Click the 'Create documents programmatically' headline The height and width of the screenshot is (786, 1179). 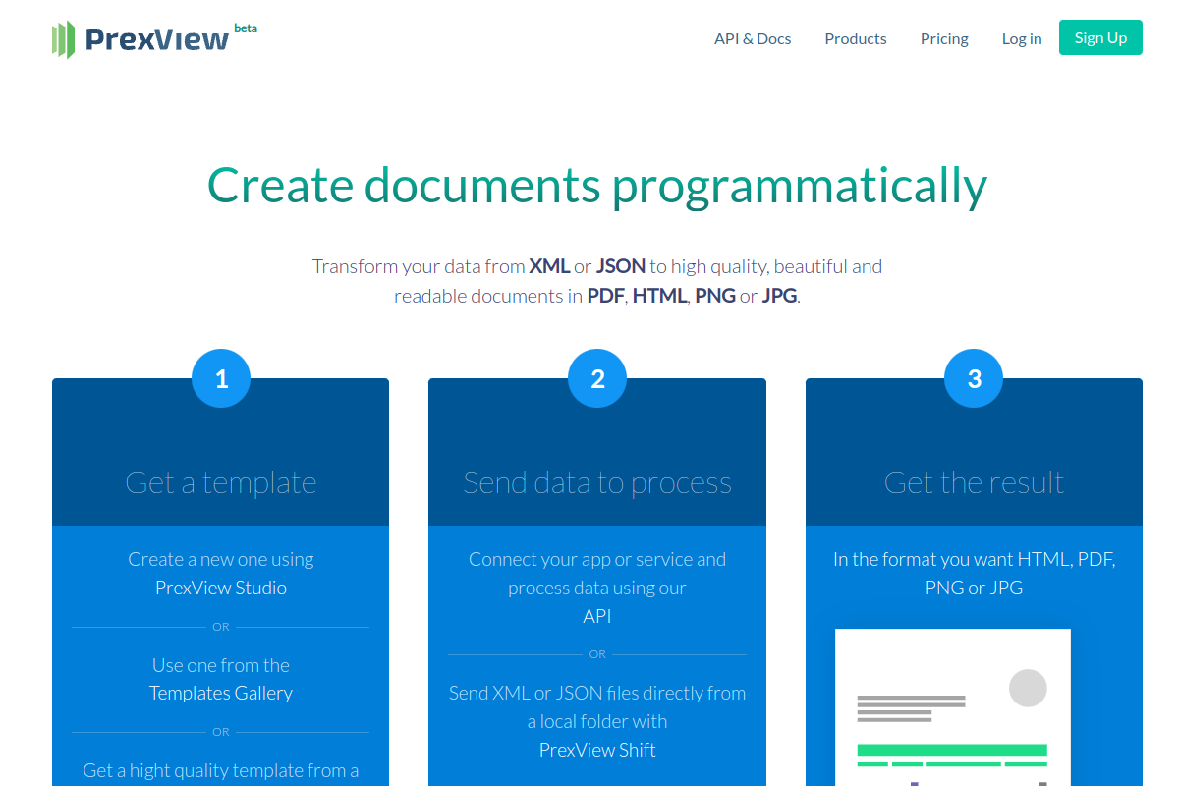[x=597, y=185]
